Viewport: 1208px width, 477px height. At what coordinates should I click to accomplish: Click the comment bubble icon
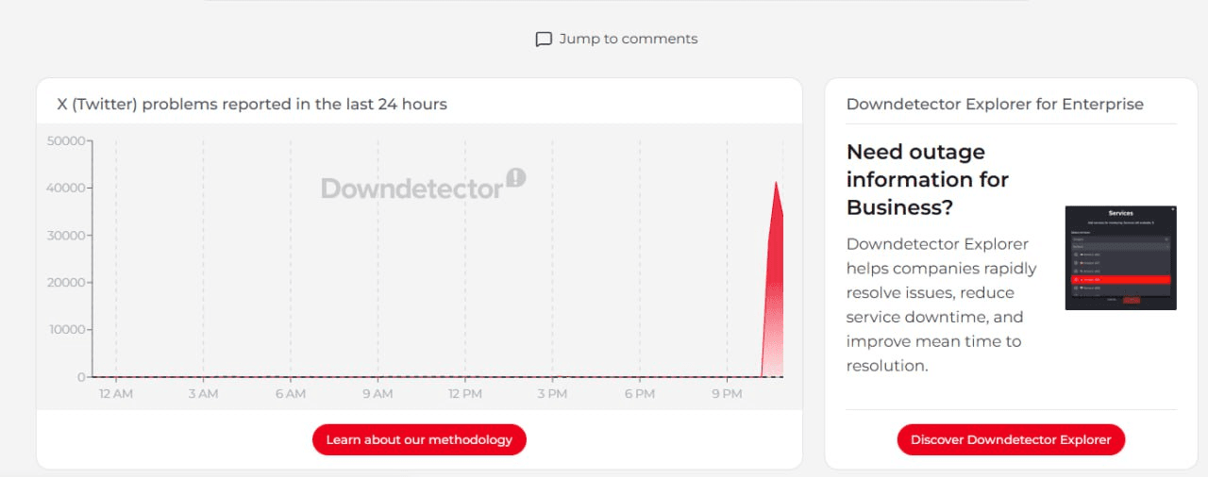(x=544, y=40)
